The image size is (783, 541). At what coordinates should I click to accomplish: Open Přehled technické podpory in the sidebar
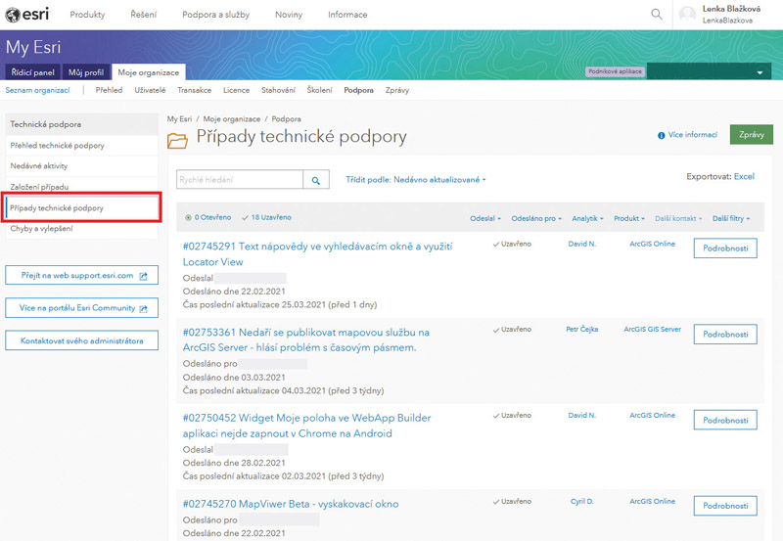coord(82,146)
